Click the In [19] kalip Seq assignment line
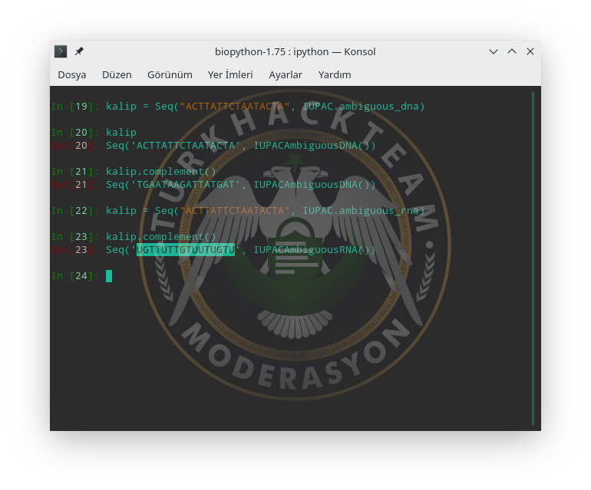 (x=238, y=107)
